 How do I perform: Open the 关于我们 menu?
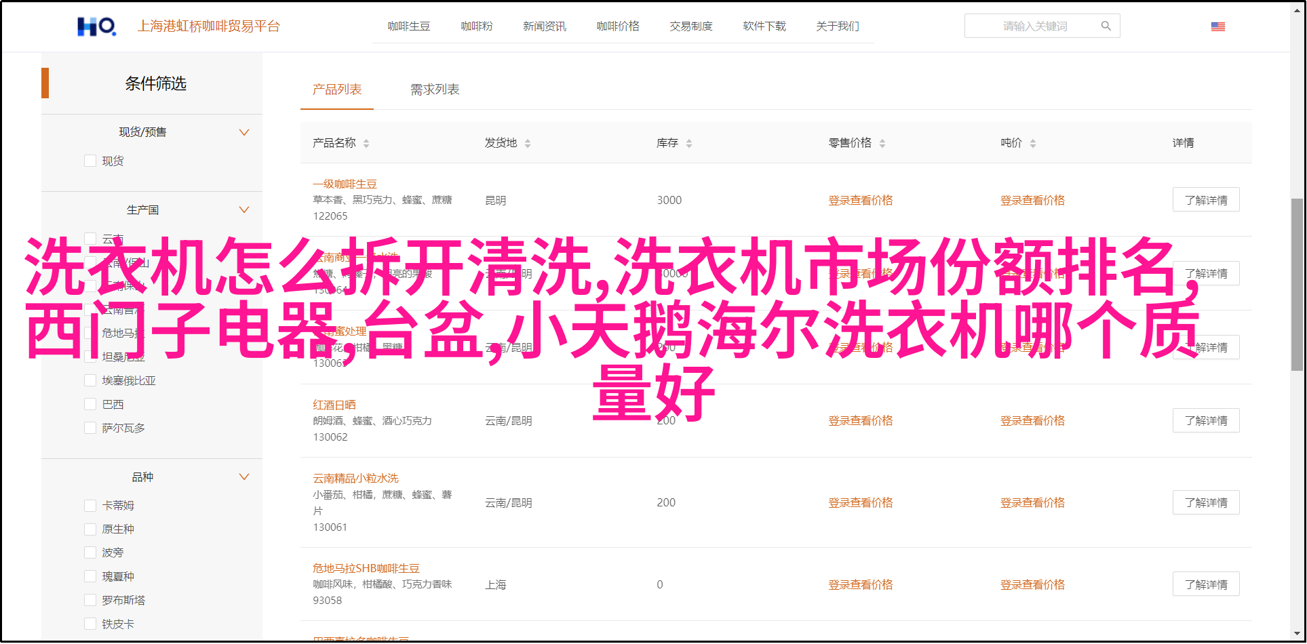click(838, 26)
